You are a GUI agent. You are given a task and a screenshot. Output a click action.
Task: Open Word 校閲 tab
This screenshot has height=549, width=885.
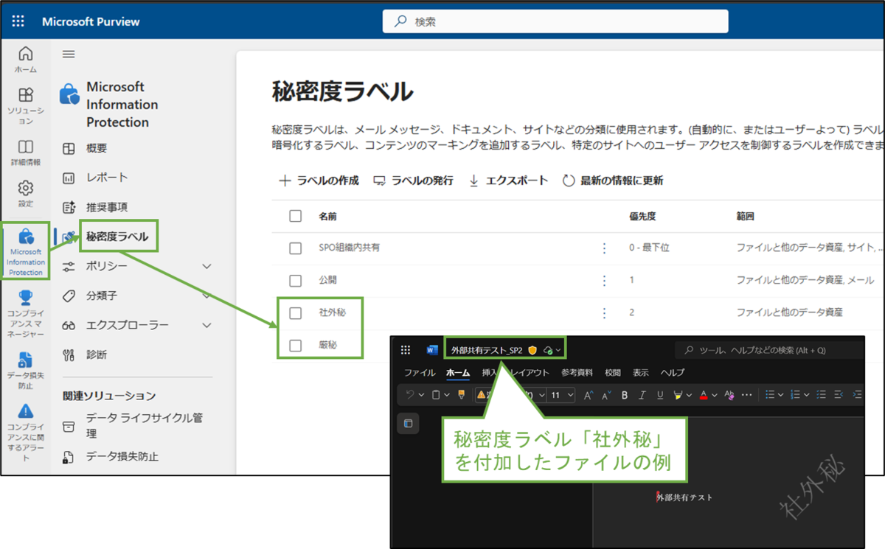coord(613,373)
